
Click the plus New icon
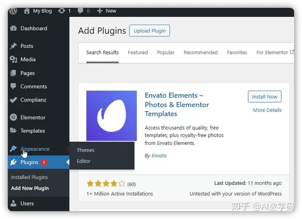[99, 11]
